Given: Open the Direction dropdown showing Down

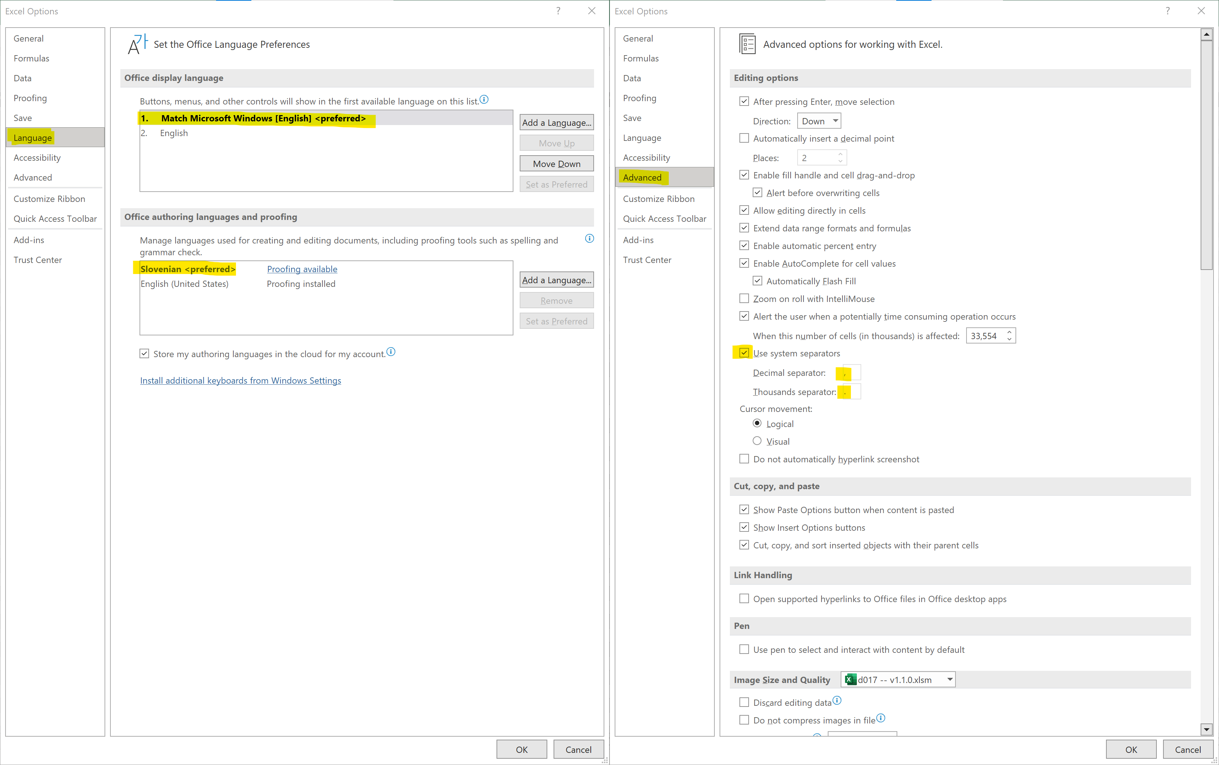Looking at the screenshot, I should click(819, 121).
